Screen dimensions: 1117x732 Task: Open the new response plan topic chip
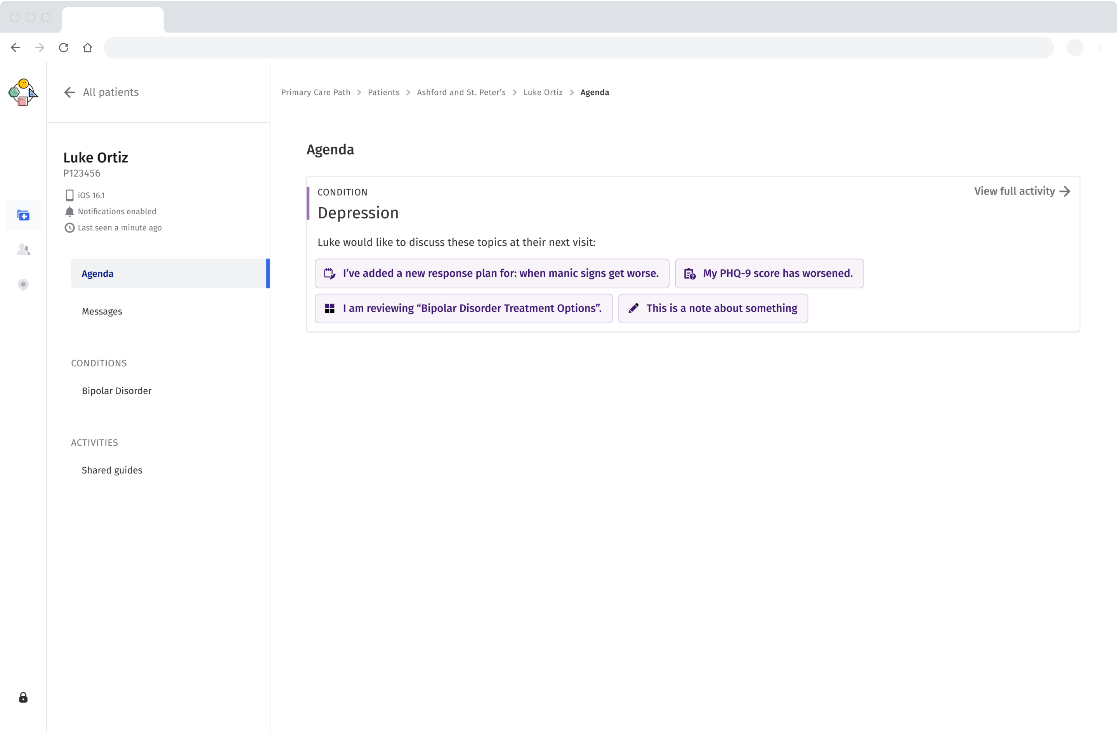coord(491,274)
